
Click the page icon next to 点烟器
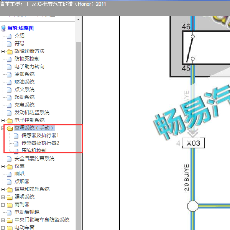pyautogui.click(x=9, y=182)
